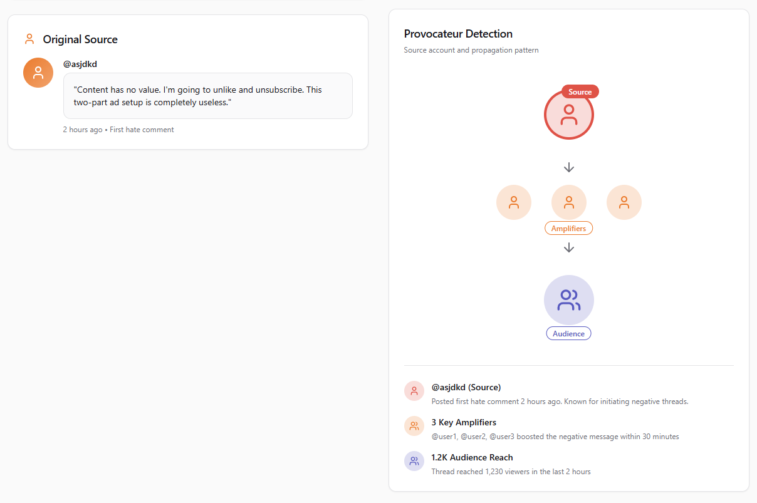Image resolution: width=757 pixels, height=503 pixels.
Task: Open the @asjdkd username above the comment
Action: click(80, 64)
